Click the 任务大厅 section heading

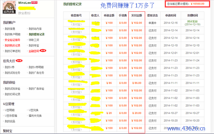tap(9, 61)
